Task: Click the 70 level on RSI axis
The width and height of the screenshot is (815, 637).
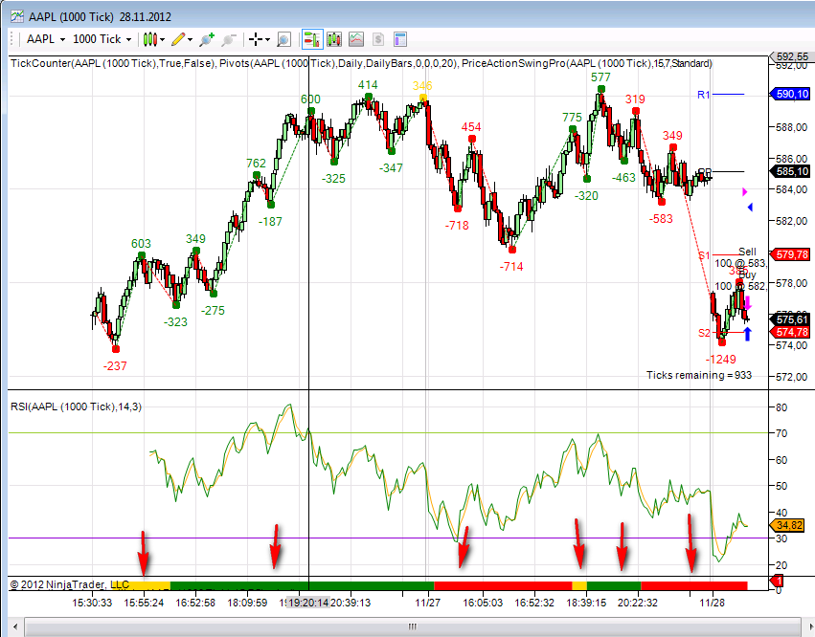Action: click(x=781, y=433)
